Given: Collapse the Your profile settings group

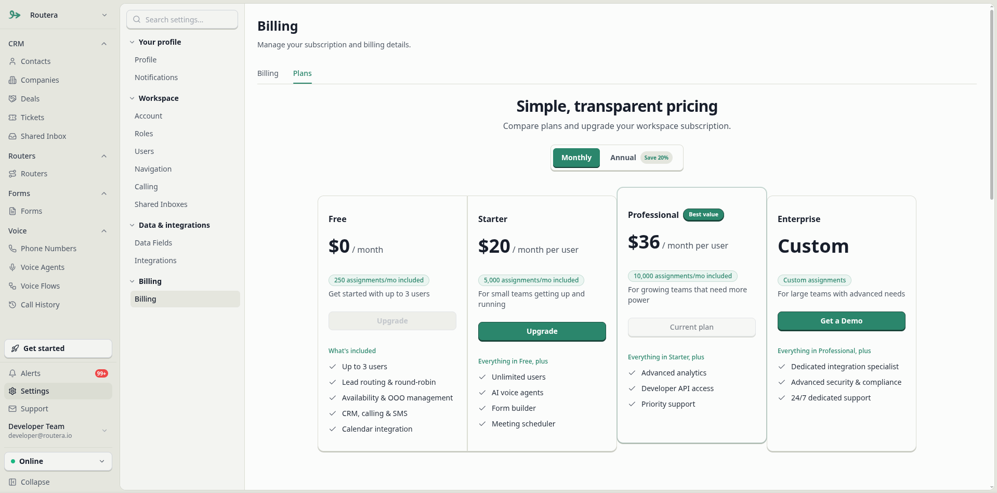Looking at the screenshot, I should click(x=132, y=42).
